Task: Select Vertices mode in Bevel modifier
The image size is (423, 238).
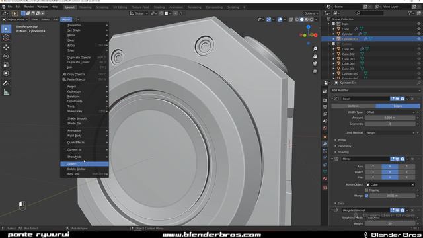Action: [353, 106]
